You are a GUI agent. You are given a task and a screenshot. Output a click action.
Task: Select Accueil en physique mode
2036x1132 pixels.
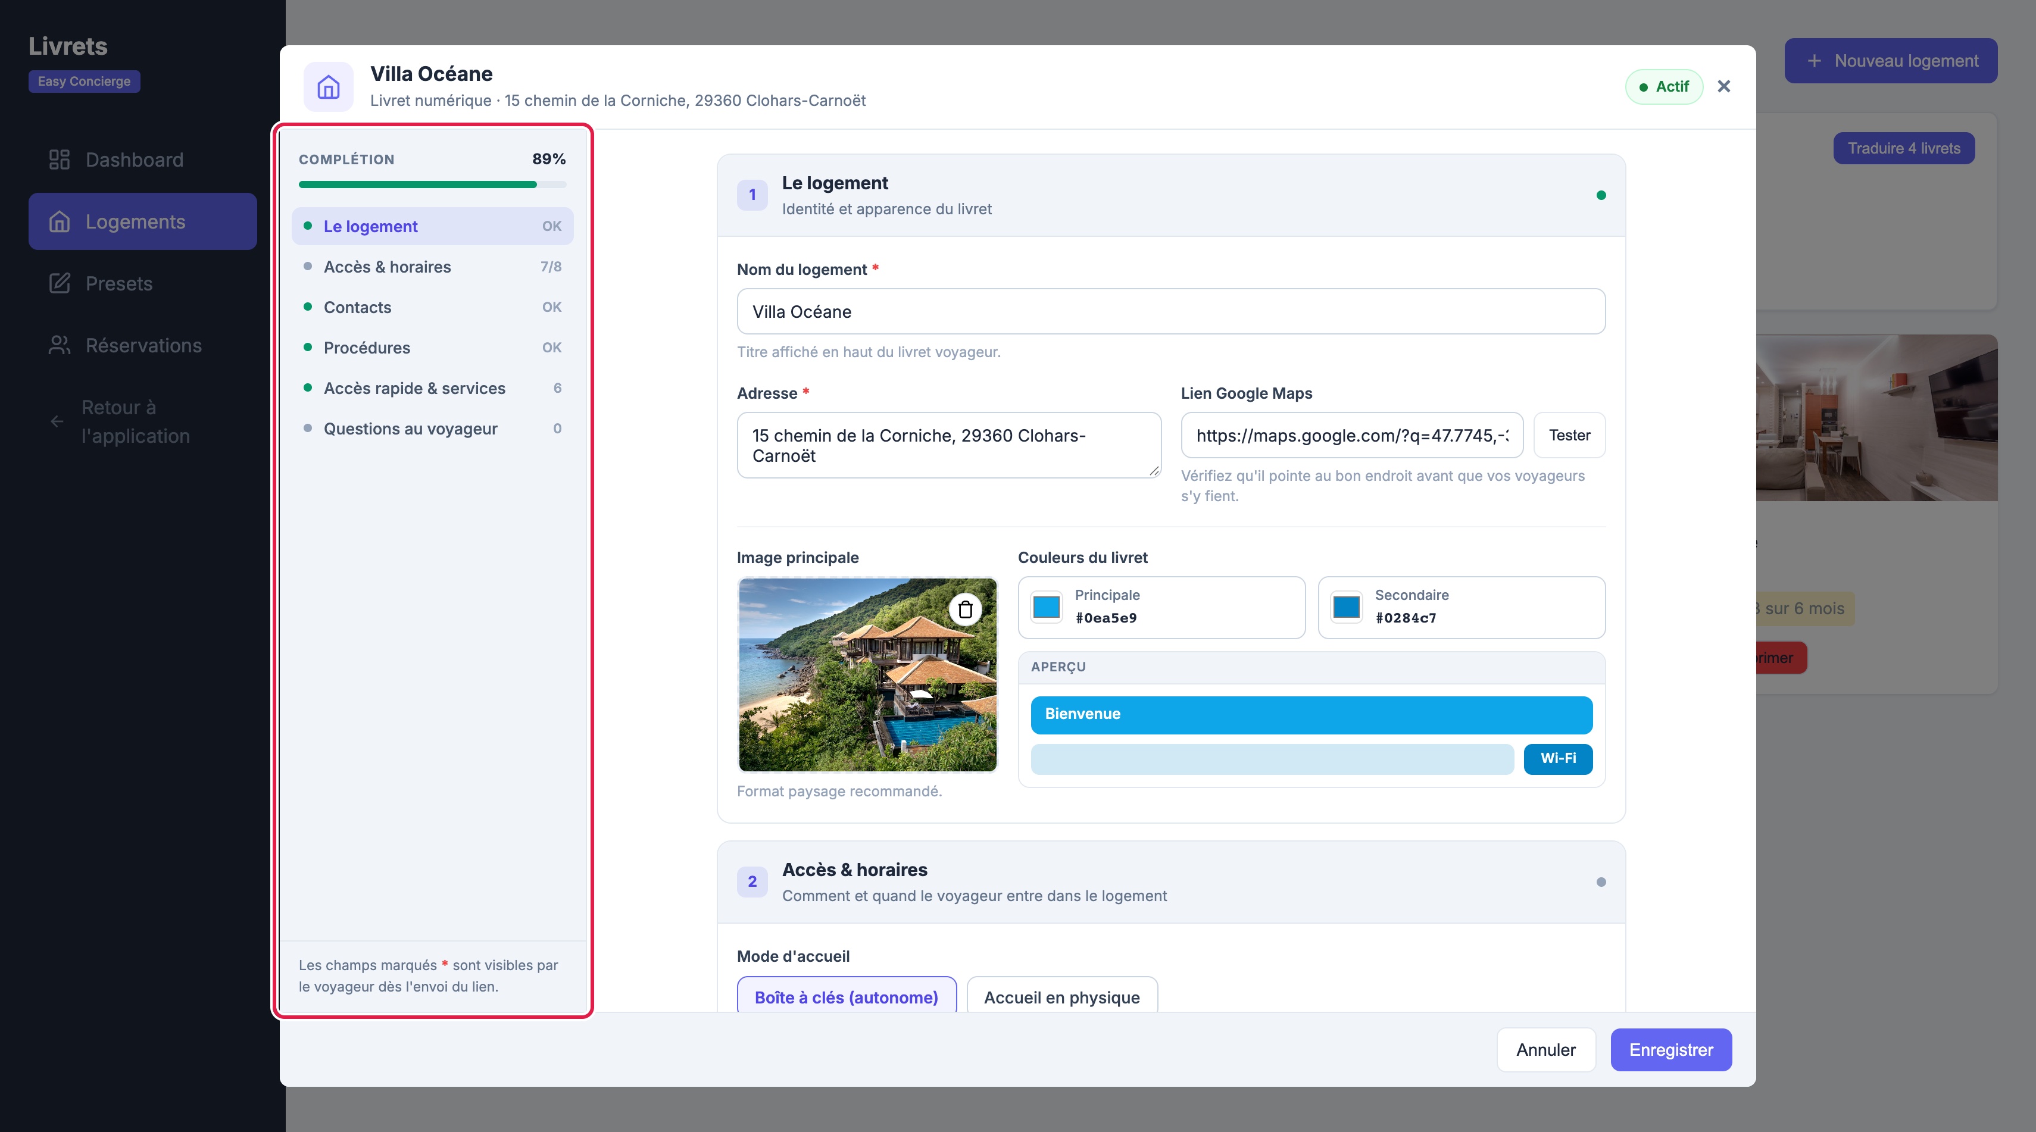1061,995
